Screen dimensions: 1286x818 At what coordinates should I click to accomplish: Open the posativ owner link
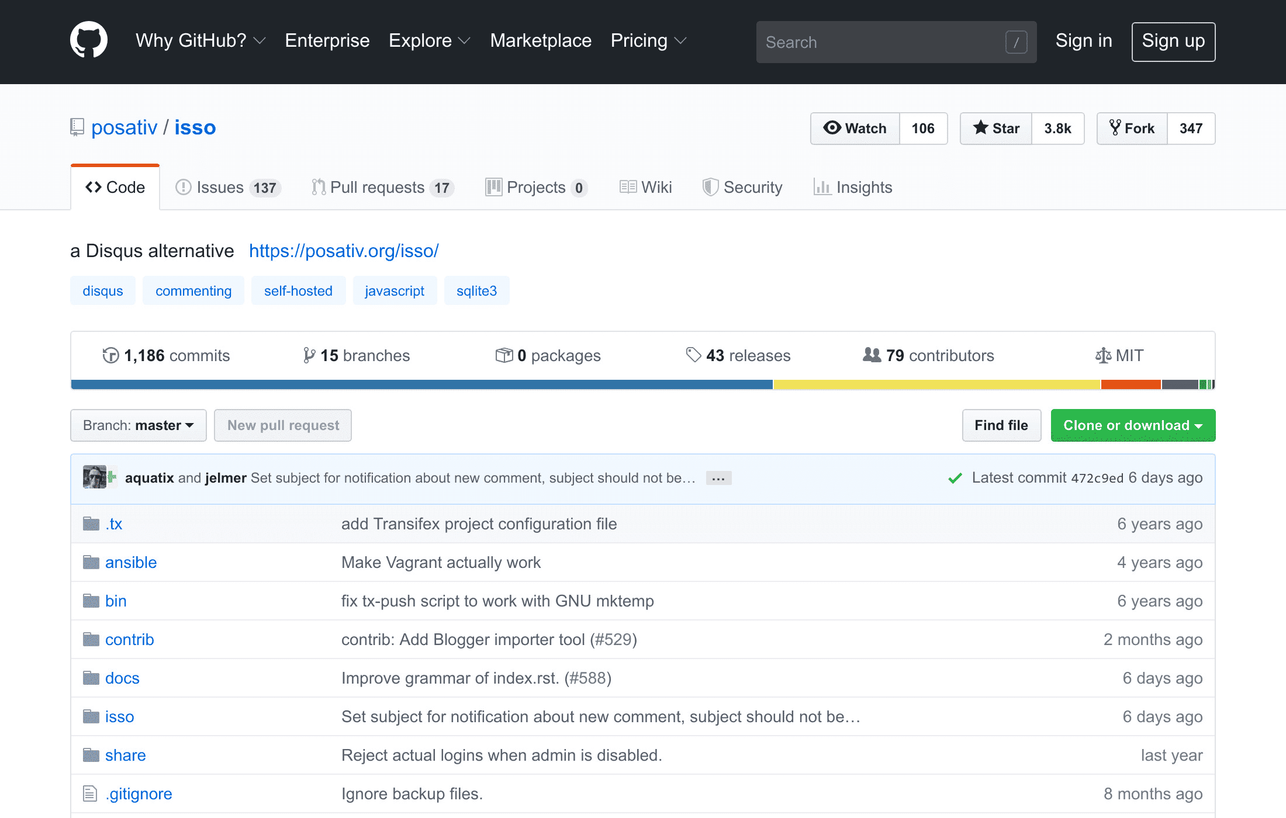125,127
